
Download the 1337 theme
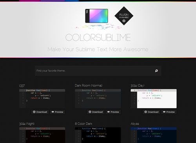click(40, 112)
